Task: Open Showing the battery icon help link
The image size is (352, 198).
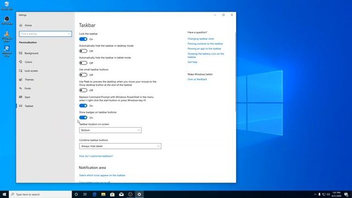Action: (206, 56)
